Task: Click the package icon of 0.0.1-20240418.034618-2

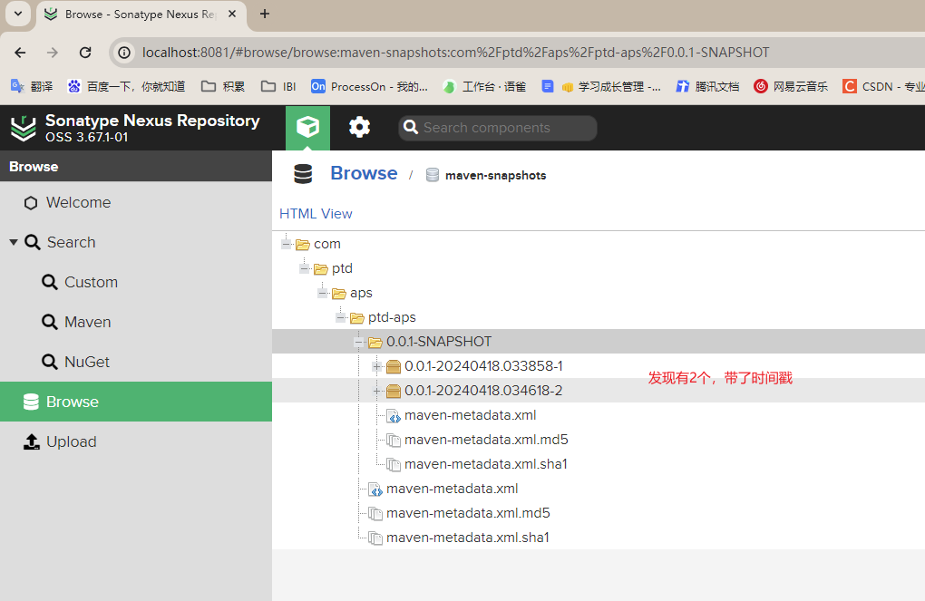Action: (x=394, y=391)
